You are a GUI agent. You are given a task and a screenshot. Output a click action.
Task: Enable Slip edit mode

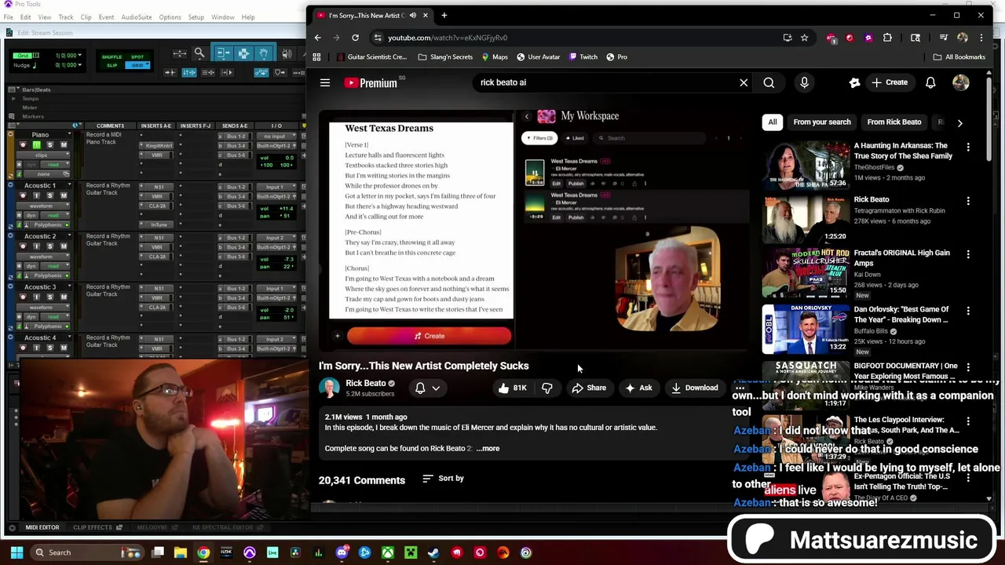(112, 65)
